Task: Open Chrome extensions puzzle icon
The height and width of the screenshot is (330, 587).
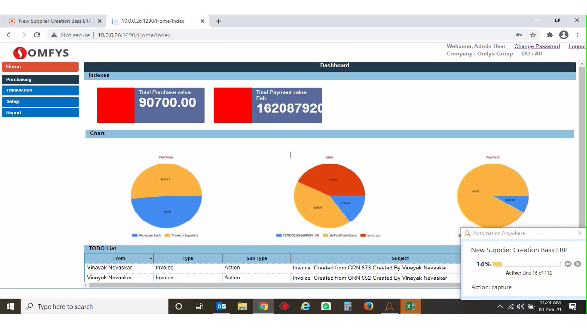Action: 550,35
